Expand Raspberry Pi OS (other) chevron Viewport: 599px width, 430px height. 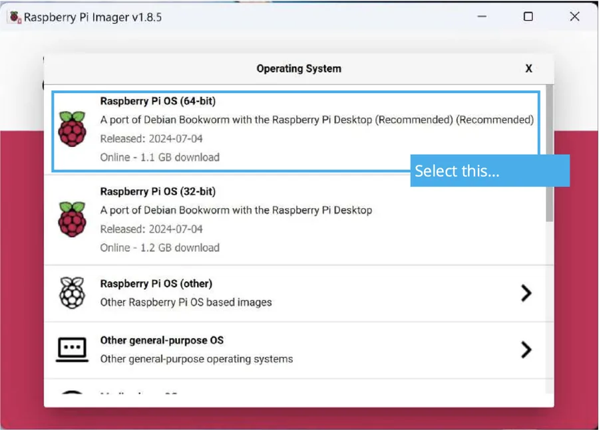(526, 293)
